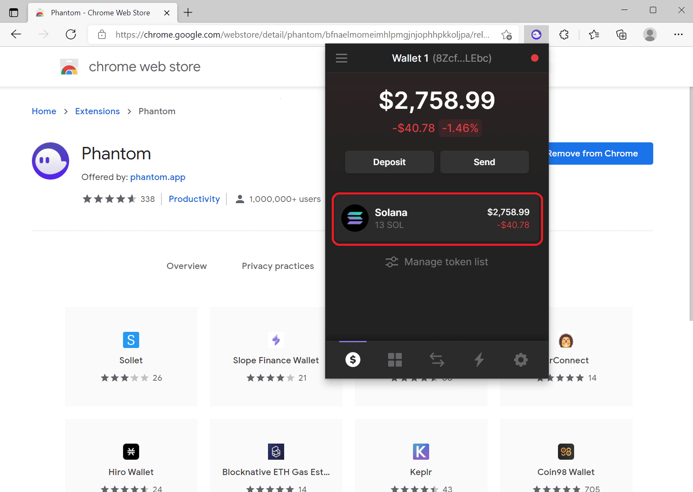Open a new browser tab
This screenshot has width=693, height=492.
[188, 12]
